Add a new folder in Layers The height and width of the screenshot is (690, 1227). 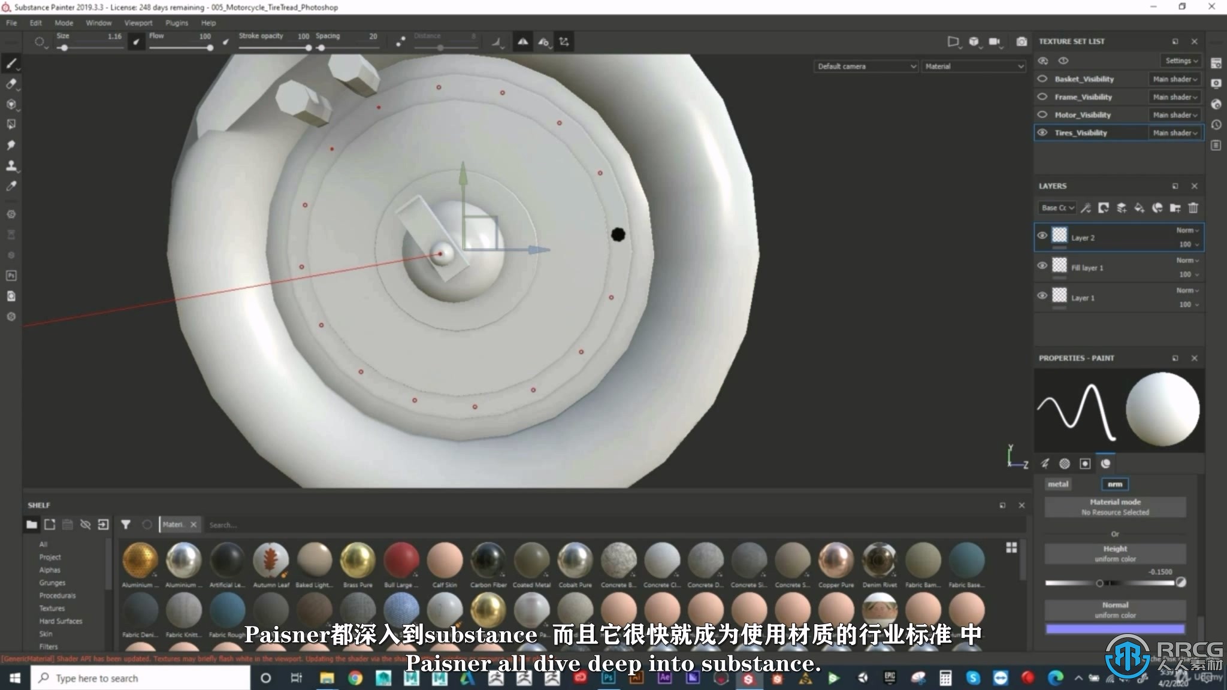1175,208
